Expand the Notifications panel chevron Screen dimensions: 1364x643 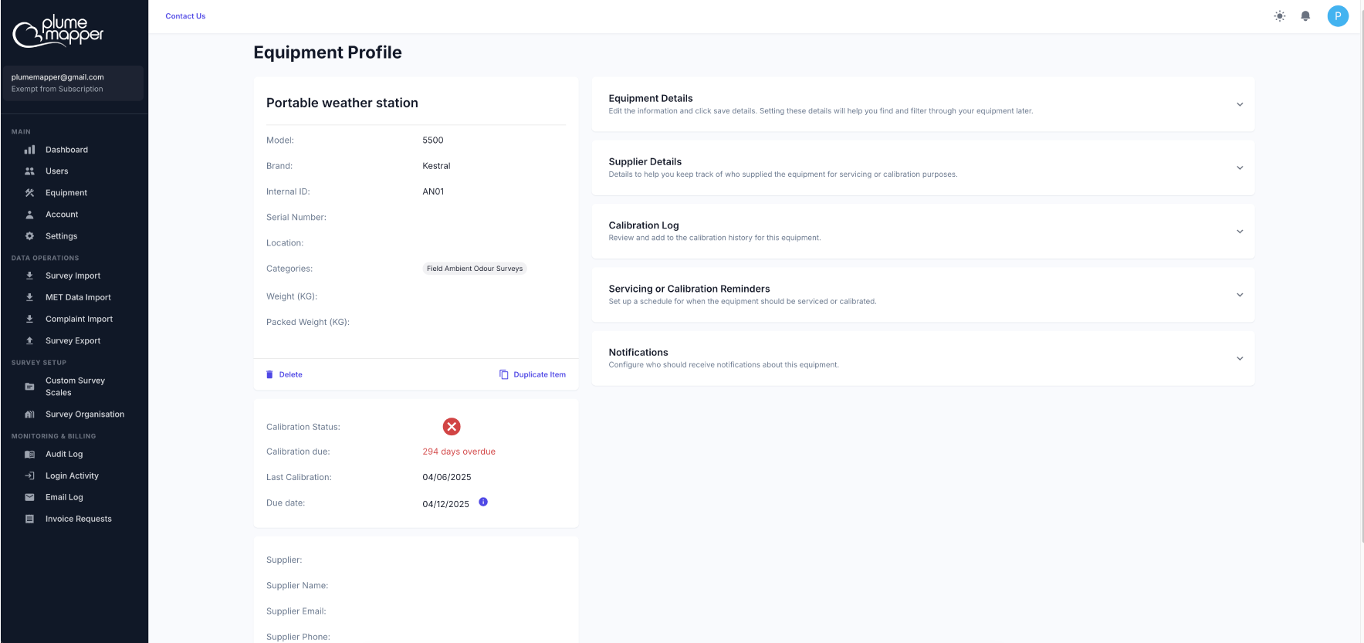[x=1240, y=358]
